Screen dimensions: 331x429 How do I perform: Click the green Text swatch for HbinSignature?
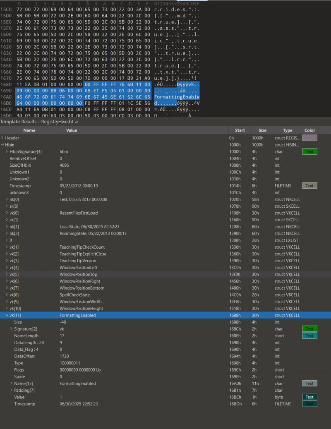pyautogui.click(x=309, y=151)
